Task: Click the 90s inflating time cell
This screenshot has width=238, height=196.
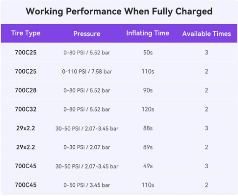Action: coord(148,90)
